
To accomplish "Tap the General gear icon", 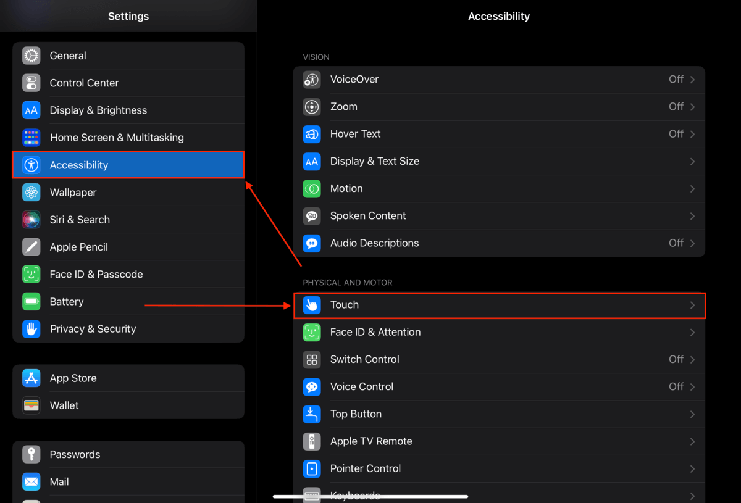I will click(31, 56).
